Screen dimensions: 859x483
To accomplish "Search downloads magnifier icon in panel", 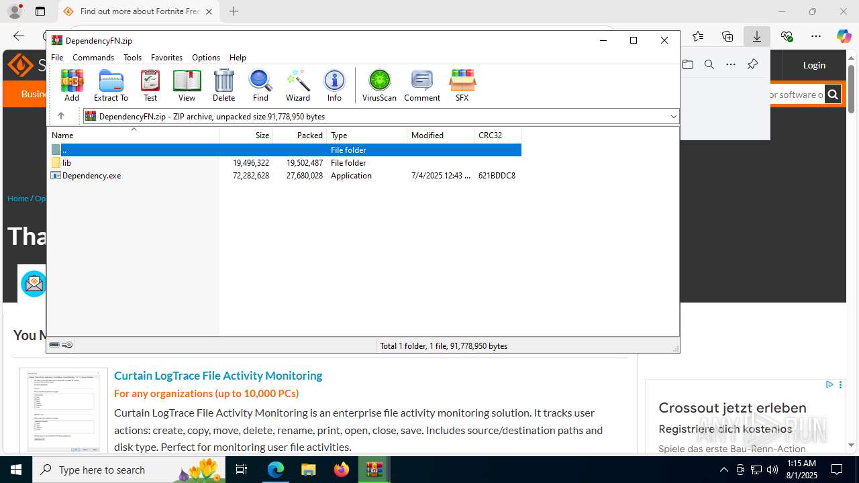I will [x=709, y=64].
